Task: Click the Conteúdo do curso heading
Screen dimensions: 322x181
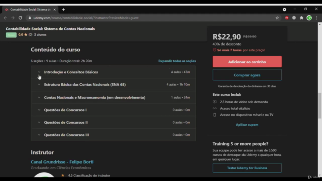Action: click(55, 50)
